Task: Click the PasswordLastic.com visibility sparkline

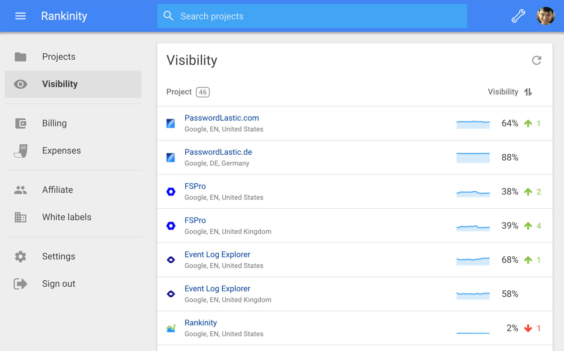Action: click(473, 124)
